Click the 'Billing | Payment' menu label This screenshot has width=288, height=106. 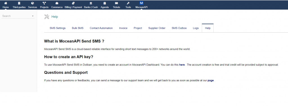73,7
